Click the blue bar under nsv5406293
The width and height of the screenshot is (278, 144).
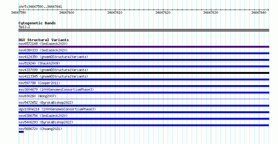coord(144,125)
